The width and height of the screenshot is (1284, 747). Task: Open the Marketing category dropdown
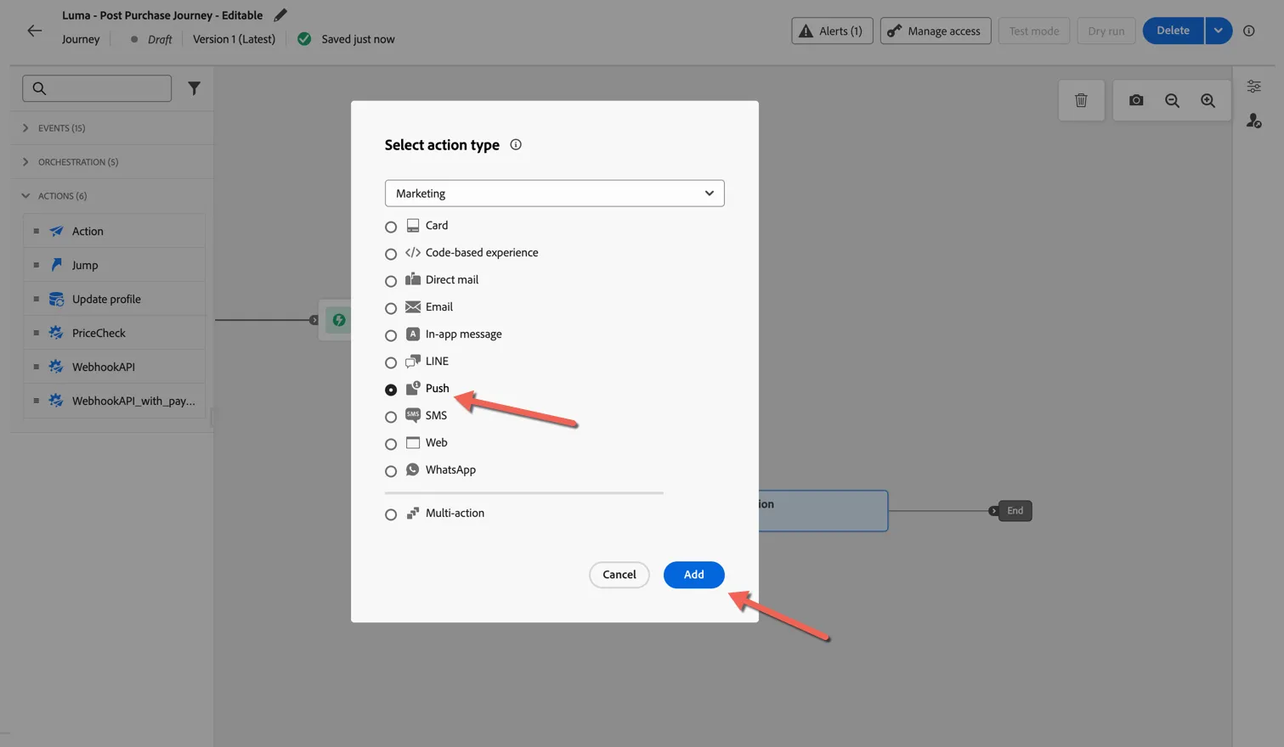[554, 193]
